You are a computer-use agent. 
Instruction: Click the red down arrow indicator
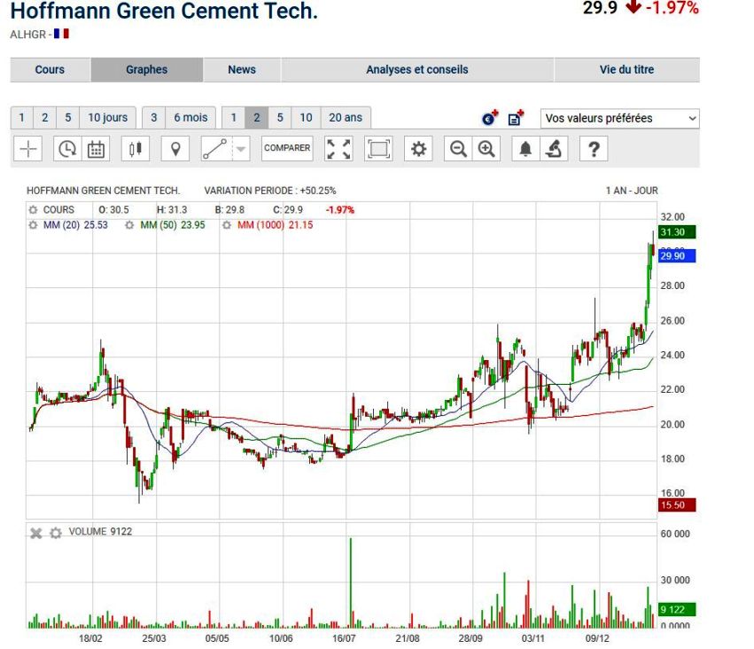point(634,7)
